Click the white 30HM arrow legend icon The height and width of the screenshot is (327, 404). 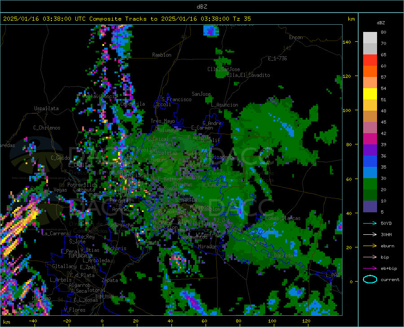[370, 235]
